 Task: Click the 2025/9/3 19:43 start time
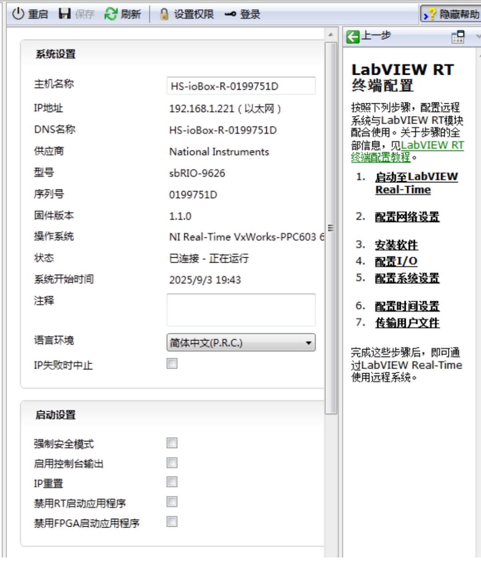point(205,280)
